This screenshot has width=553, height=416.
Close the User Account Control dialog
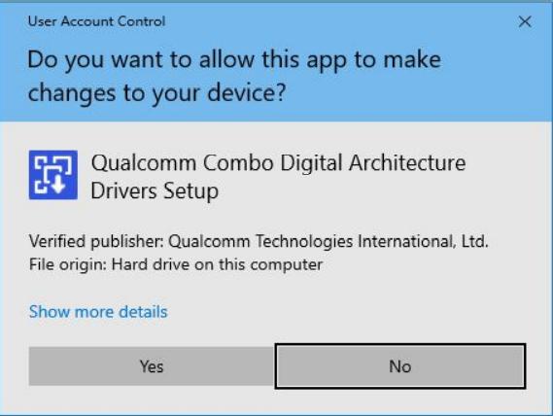(525, 22)
